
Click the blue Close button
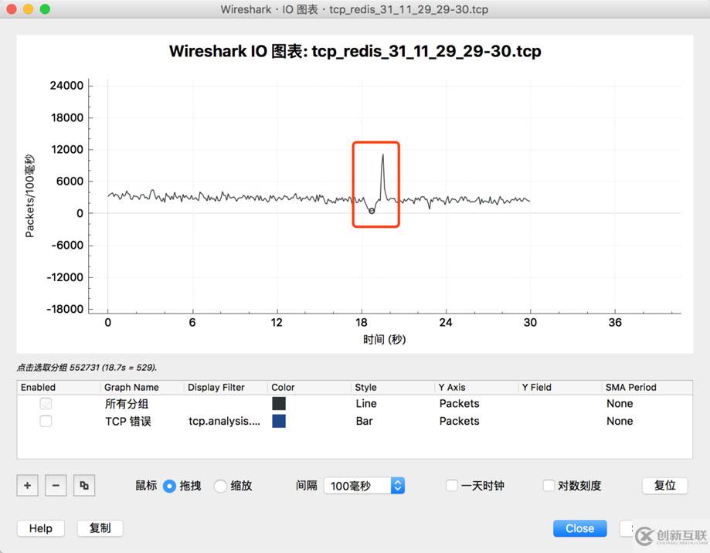pyautogui.click(x=579, y=528)
